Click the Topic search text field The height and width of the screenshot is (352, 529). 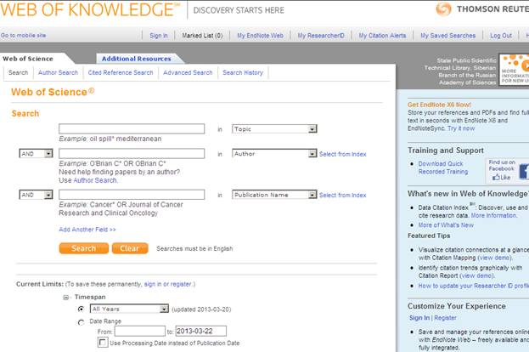(132, 128)
